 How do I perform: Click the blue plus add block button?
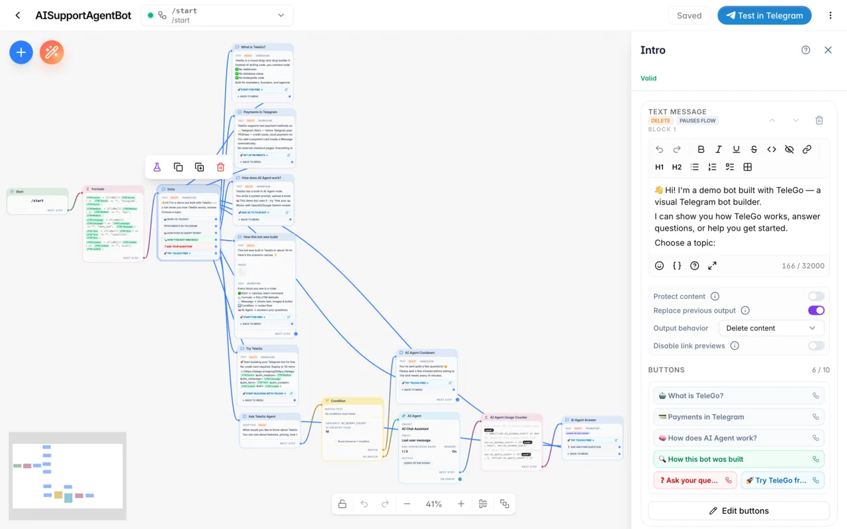[21, 52]
